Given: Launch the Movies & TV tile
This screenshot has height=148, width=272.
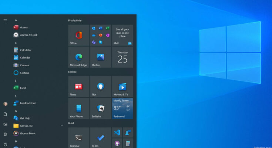Looking at the screenshot, I should (122, 87).
